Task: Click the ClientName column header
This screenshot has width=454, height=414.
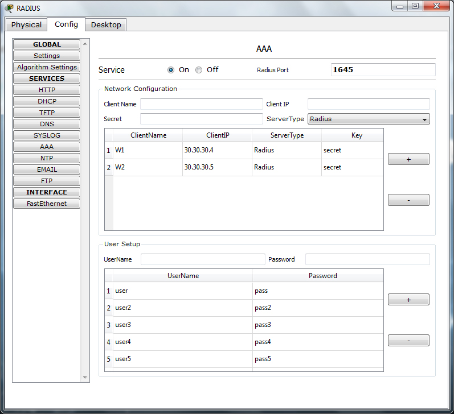Action: tap(148, 135)
